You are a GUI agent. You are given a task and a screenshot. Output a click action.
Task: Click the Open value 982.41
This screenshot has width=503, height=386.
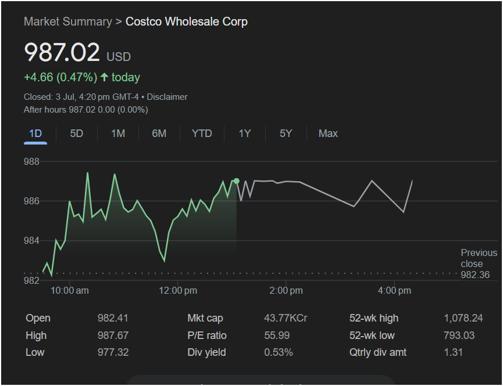(x=113, y=318)
